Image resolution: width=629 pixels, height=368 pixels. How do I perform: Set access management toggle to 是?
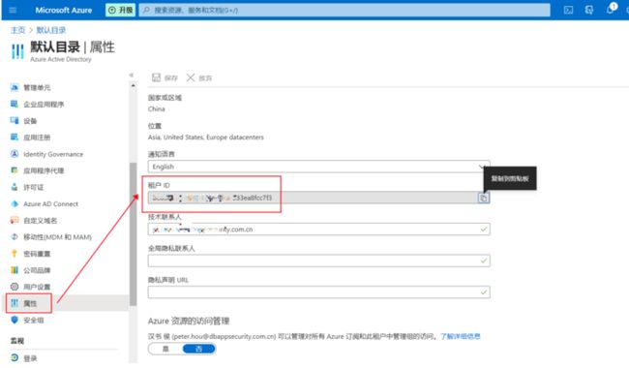(165, 350)
